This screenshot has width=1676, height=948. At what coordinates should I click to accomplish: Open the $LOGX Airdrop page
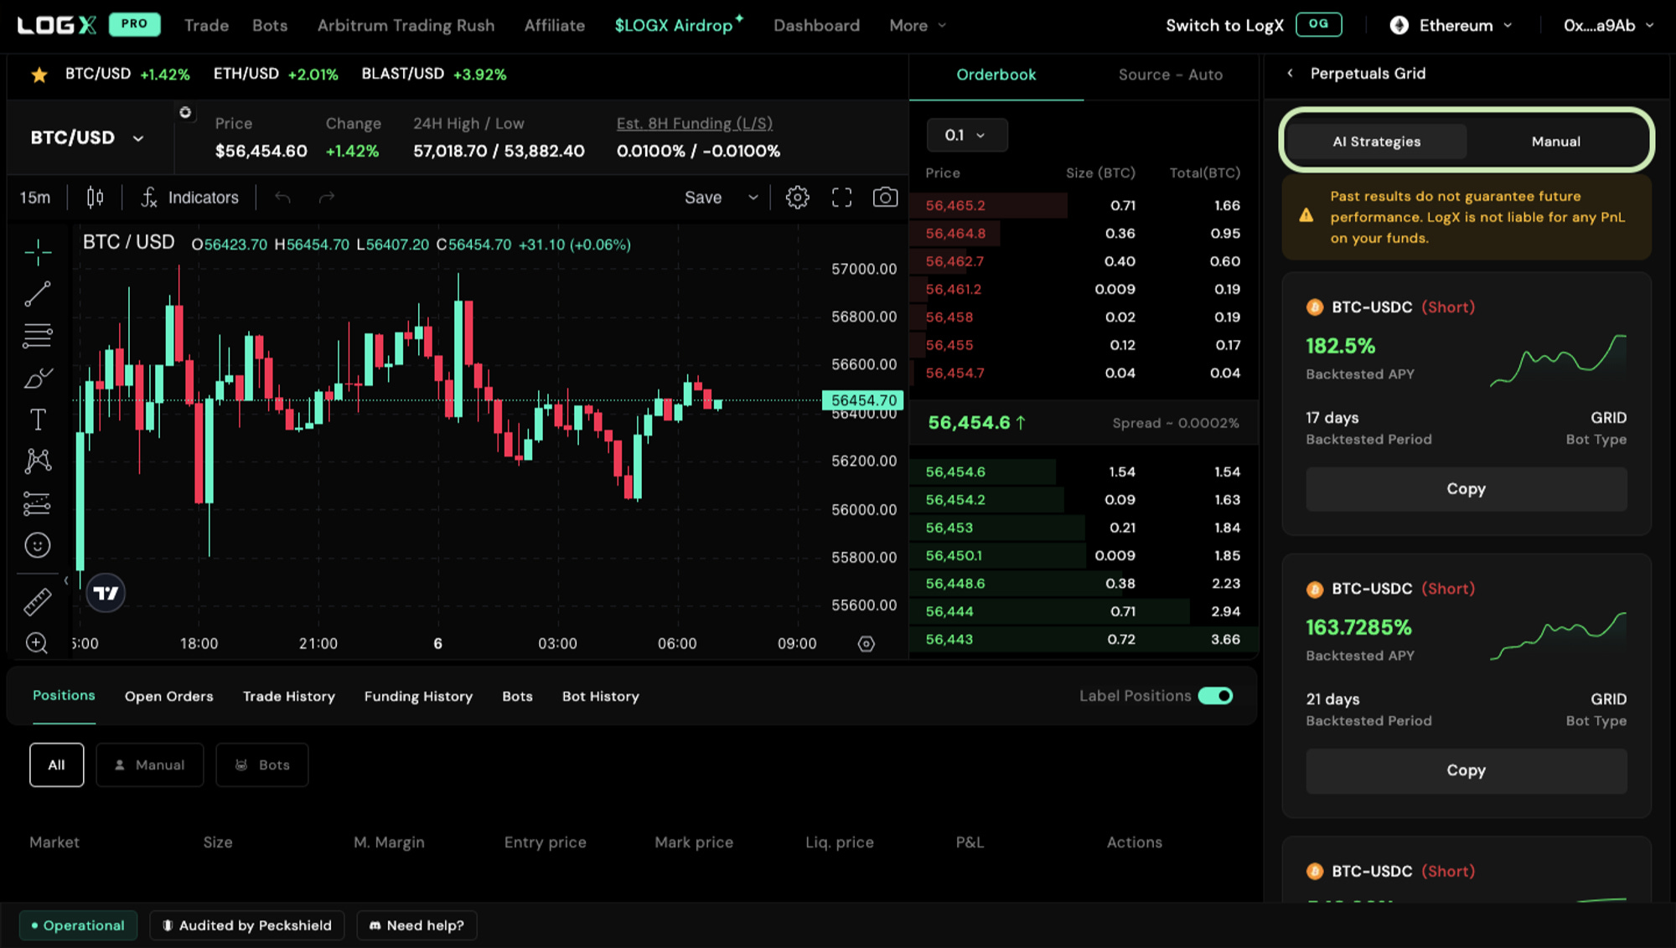[678, 25]
